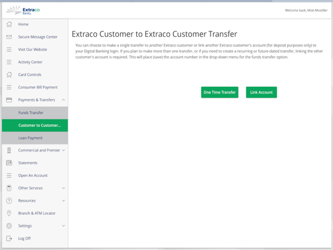Viewport: 333px width, 250px height.
Task: Click the Resources label
Action: (27, 200)
